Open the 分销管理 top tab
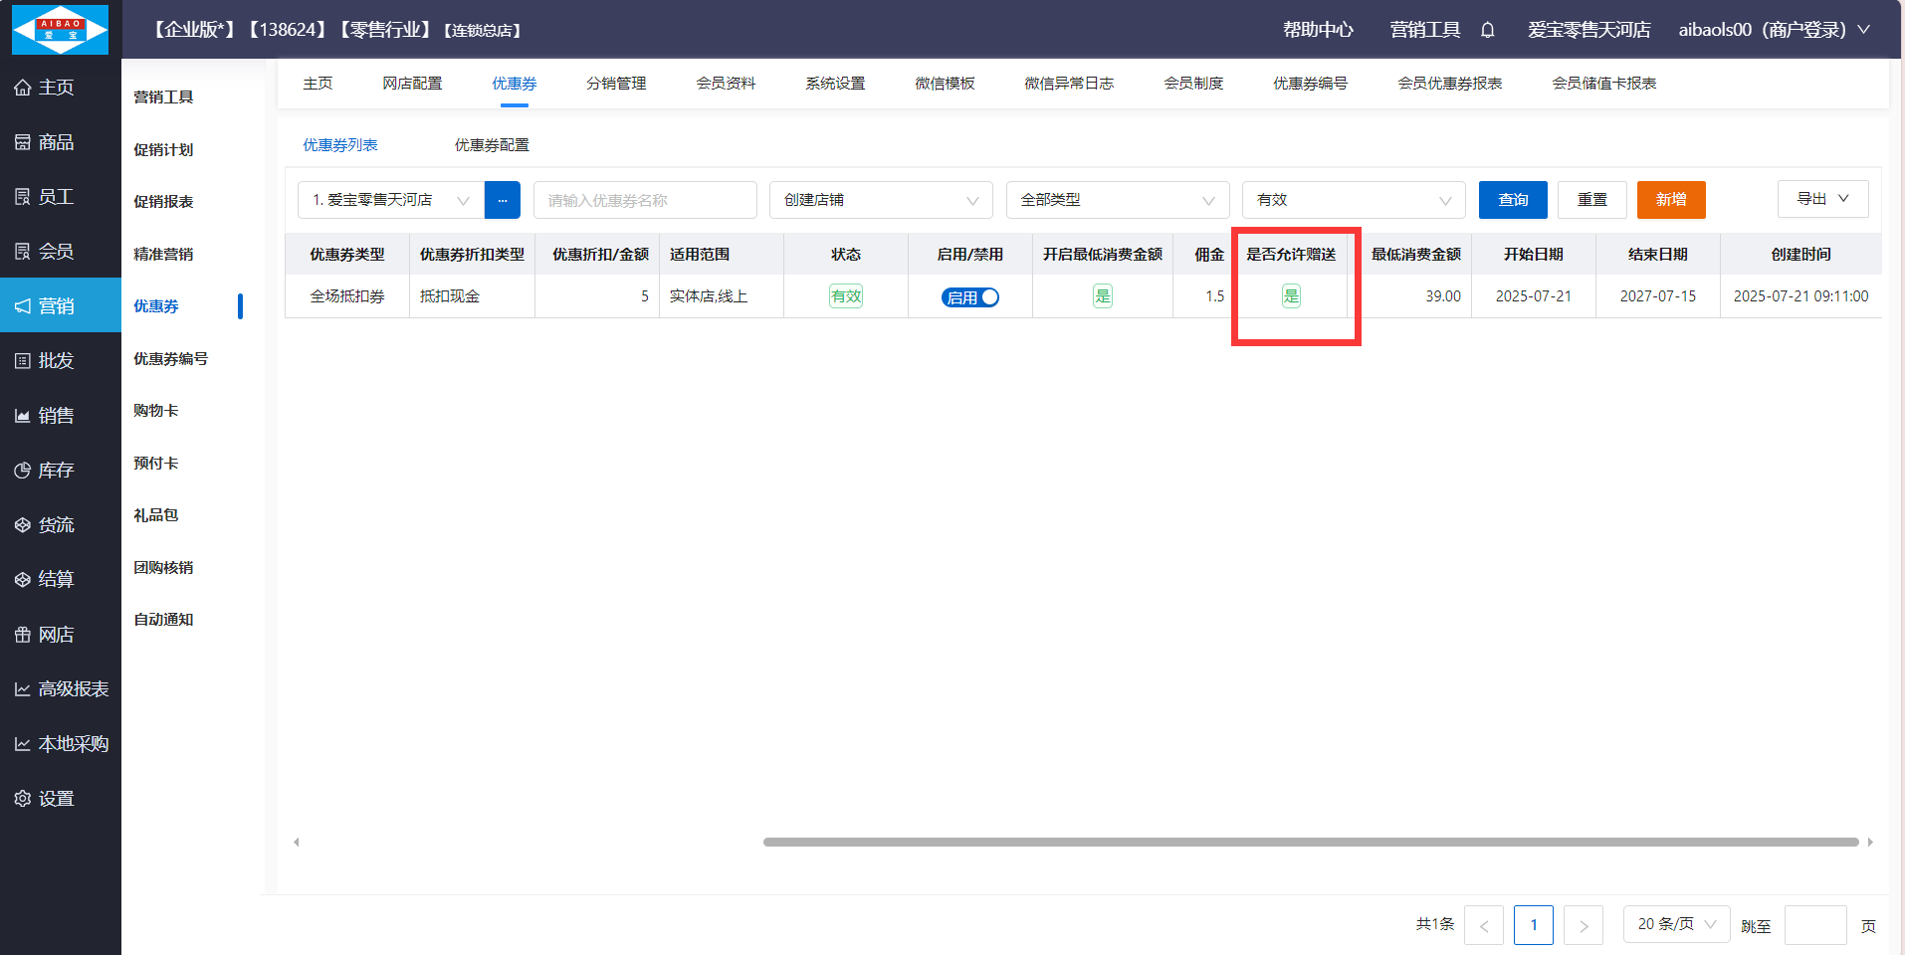 [x=616, y=84]
